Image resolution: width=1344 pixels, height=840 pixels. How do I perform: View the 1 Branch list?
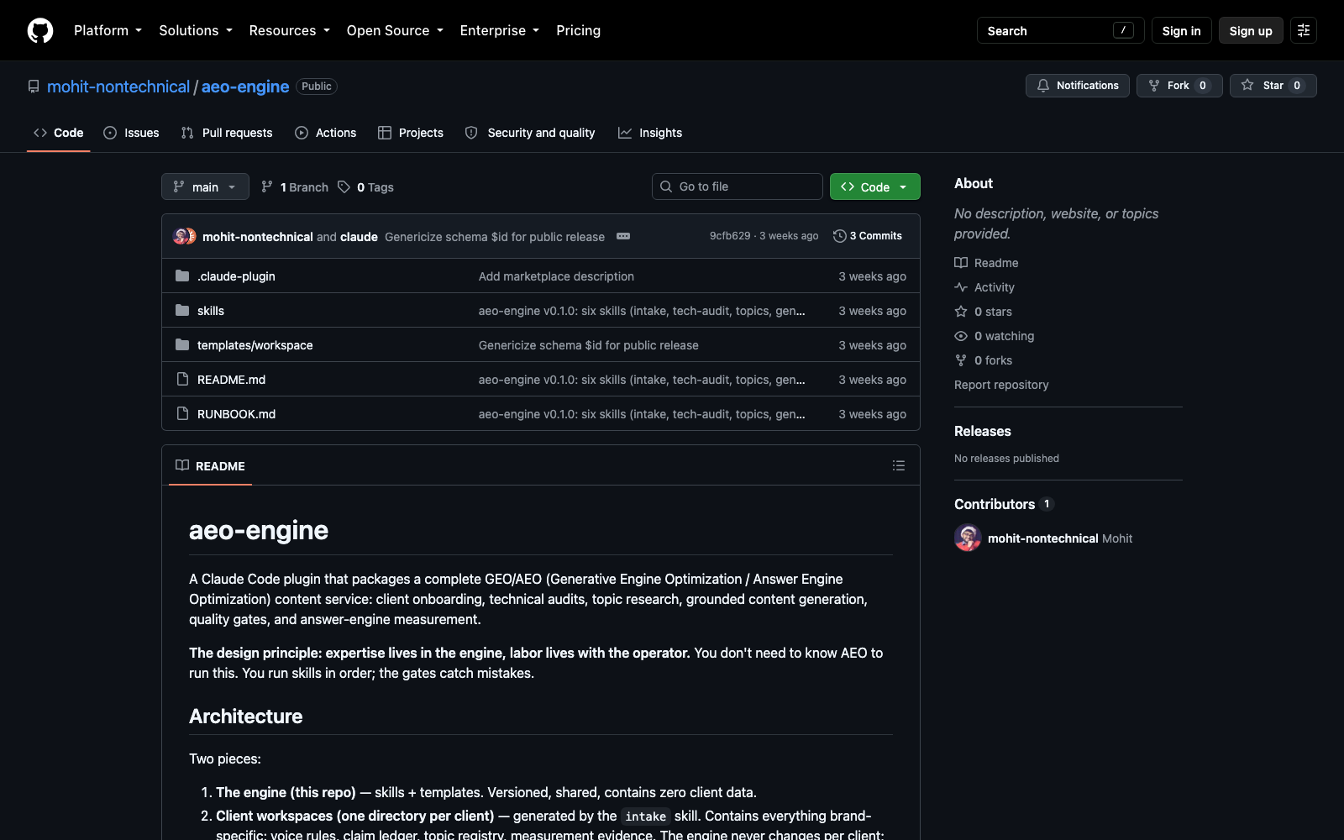tap(295, 187)
